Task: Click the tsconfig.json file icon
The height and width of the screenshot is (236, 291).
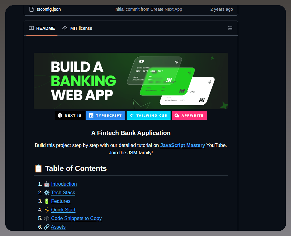Action: (32, 9)
